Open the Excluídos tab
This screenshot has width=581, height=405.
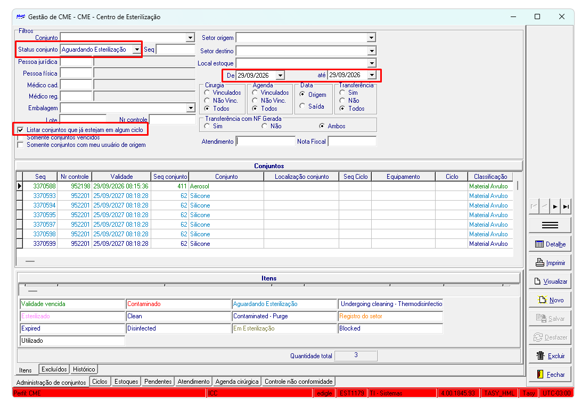54,369
